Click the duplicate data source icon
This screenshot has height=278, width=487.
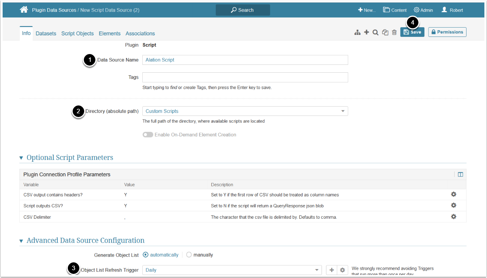pos(385,32)
